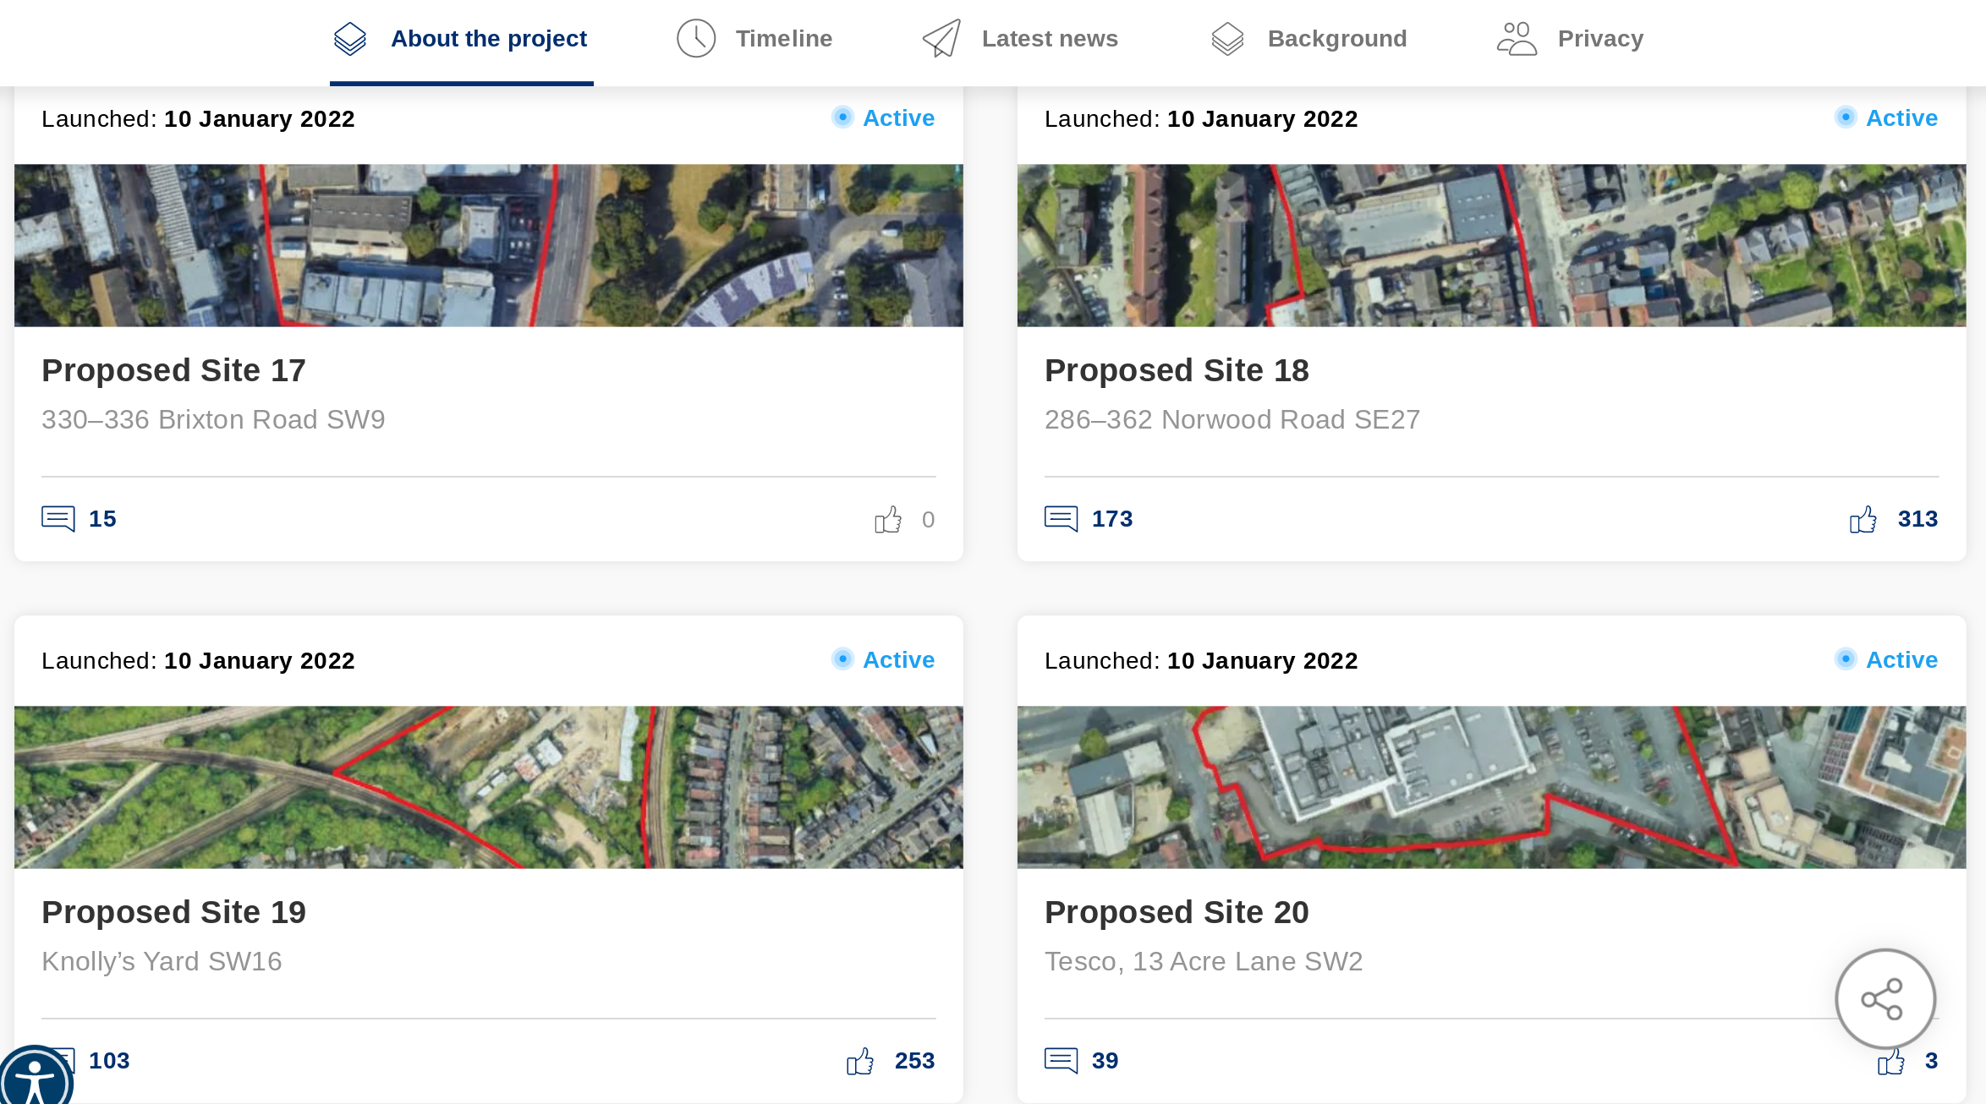This screenshot has height=1104, width=1986.
Task: Open the accessibility widget icon
Action: tap(35, 1079)
